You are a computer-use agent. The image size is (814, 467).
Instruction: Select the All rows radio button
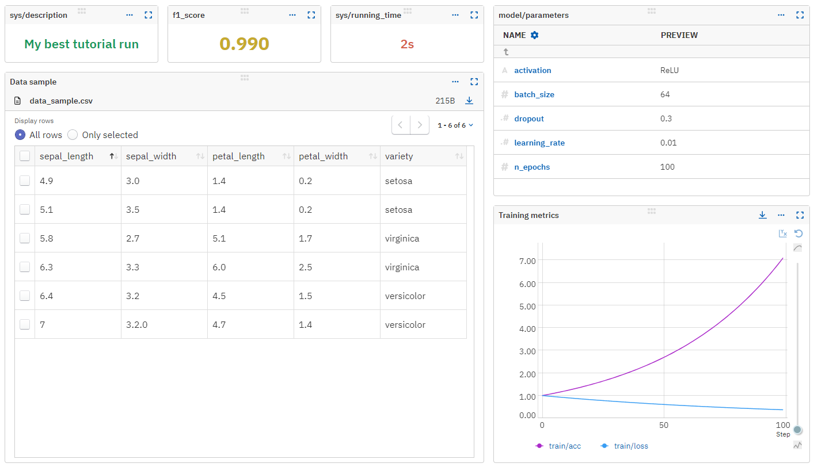pyautogui.click(x=21, y=135)
